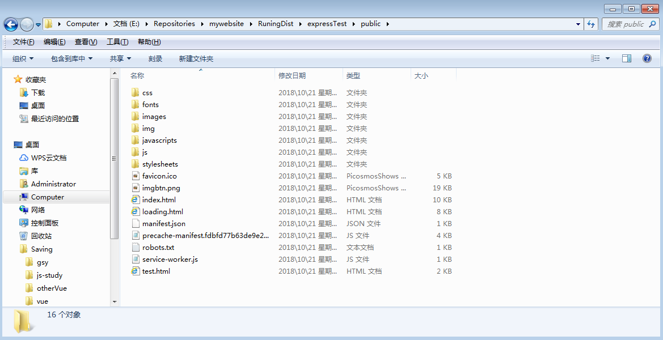Screen dimensions: 663x340
Task: Sort by the 修改日期 column header
Action: 292,75
